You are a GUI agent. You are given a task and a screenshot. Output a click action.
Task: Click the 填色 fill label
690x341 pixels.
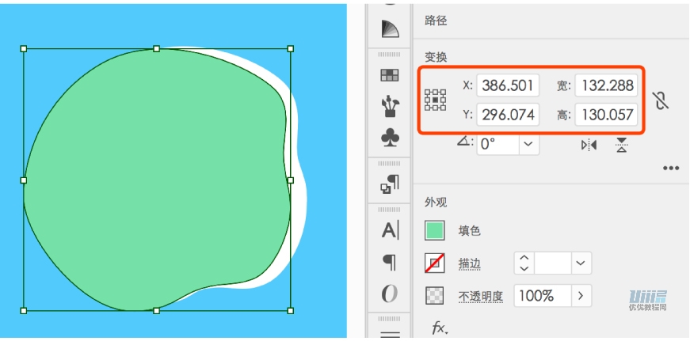pos(470,231)
